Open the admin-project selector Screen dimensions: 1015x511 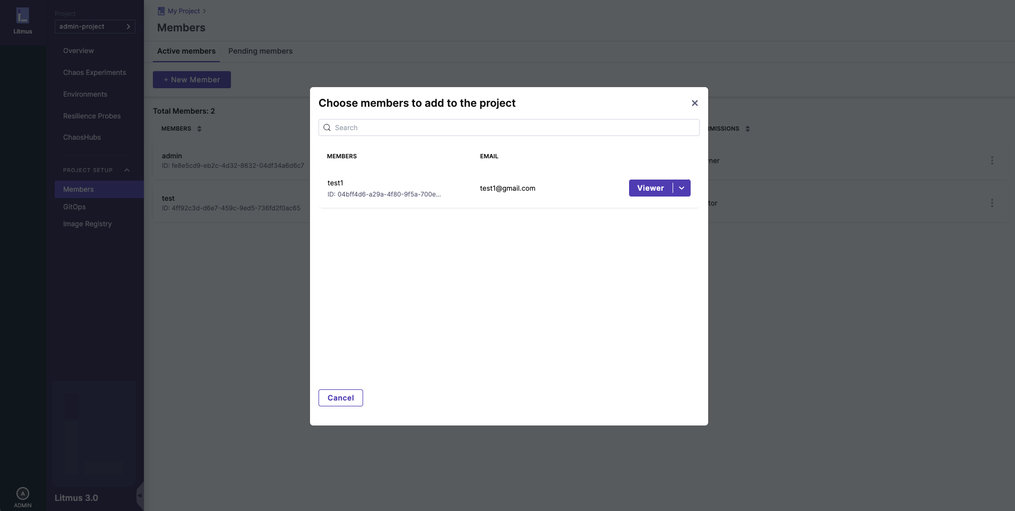94,27
